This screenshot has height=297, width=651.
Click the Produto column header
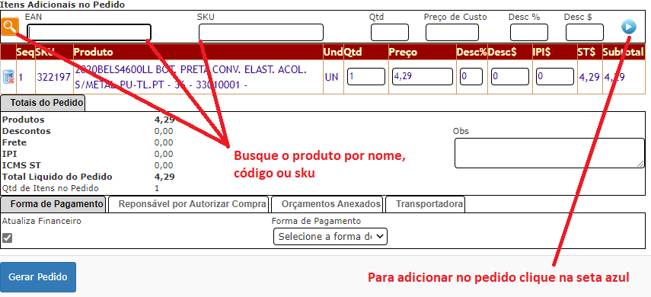[93, 53]
